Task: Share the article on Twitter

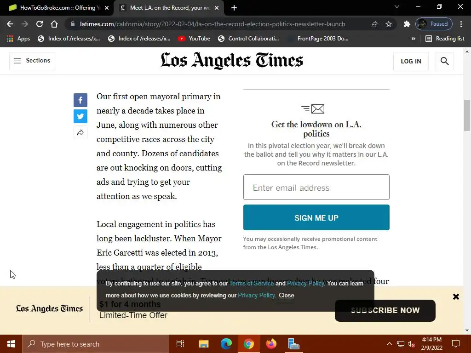Action: pyautogui.click(x=80, y=116)
